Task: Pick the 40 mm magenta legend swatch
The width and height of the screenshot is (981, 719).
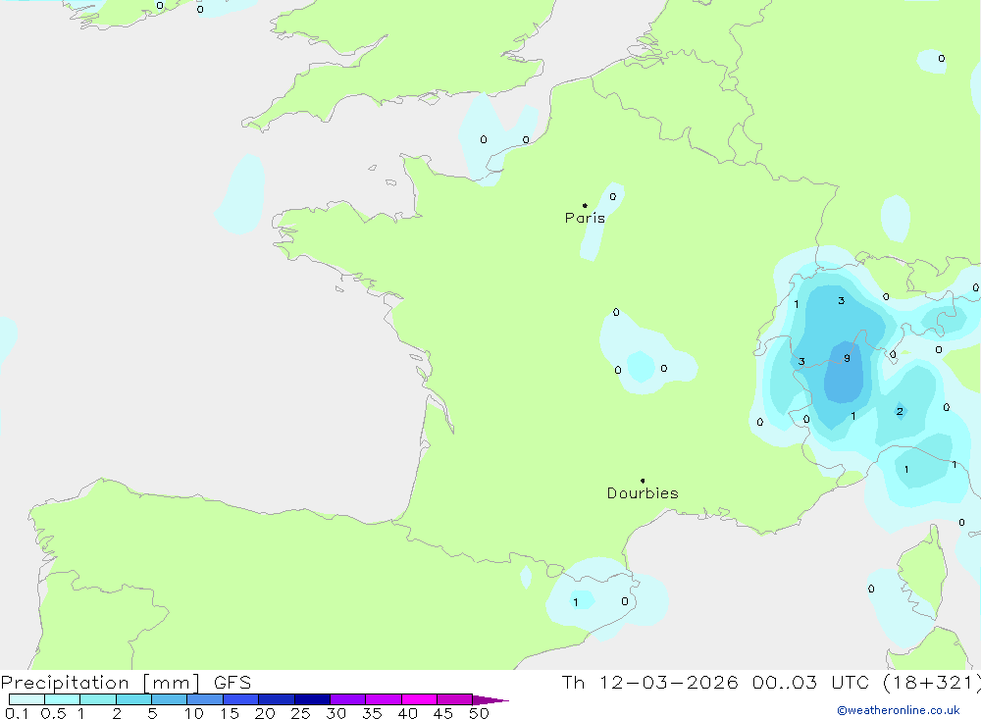Action: point(419,699)
